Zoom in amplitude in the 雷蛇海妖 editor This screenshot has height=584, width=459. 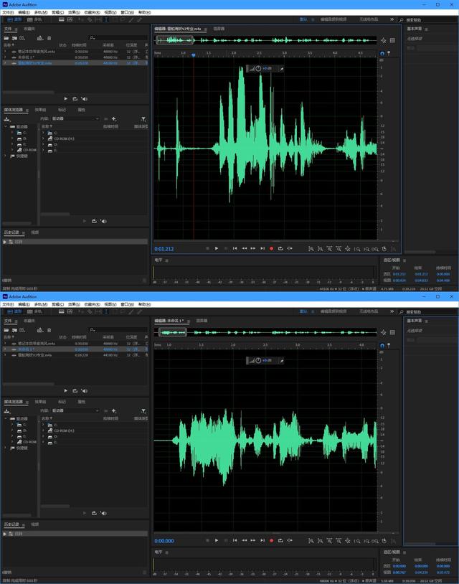pos(311,249)
